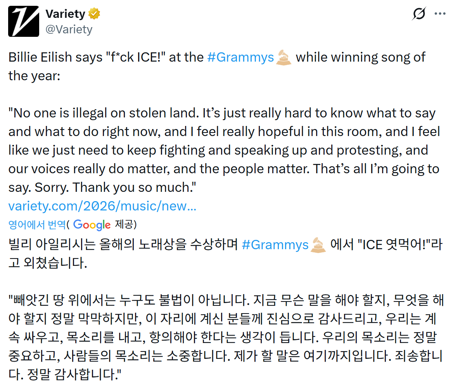Click the Google logo in the translation credit

coord(92,225)
